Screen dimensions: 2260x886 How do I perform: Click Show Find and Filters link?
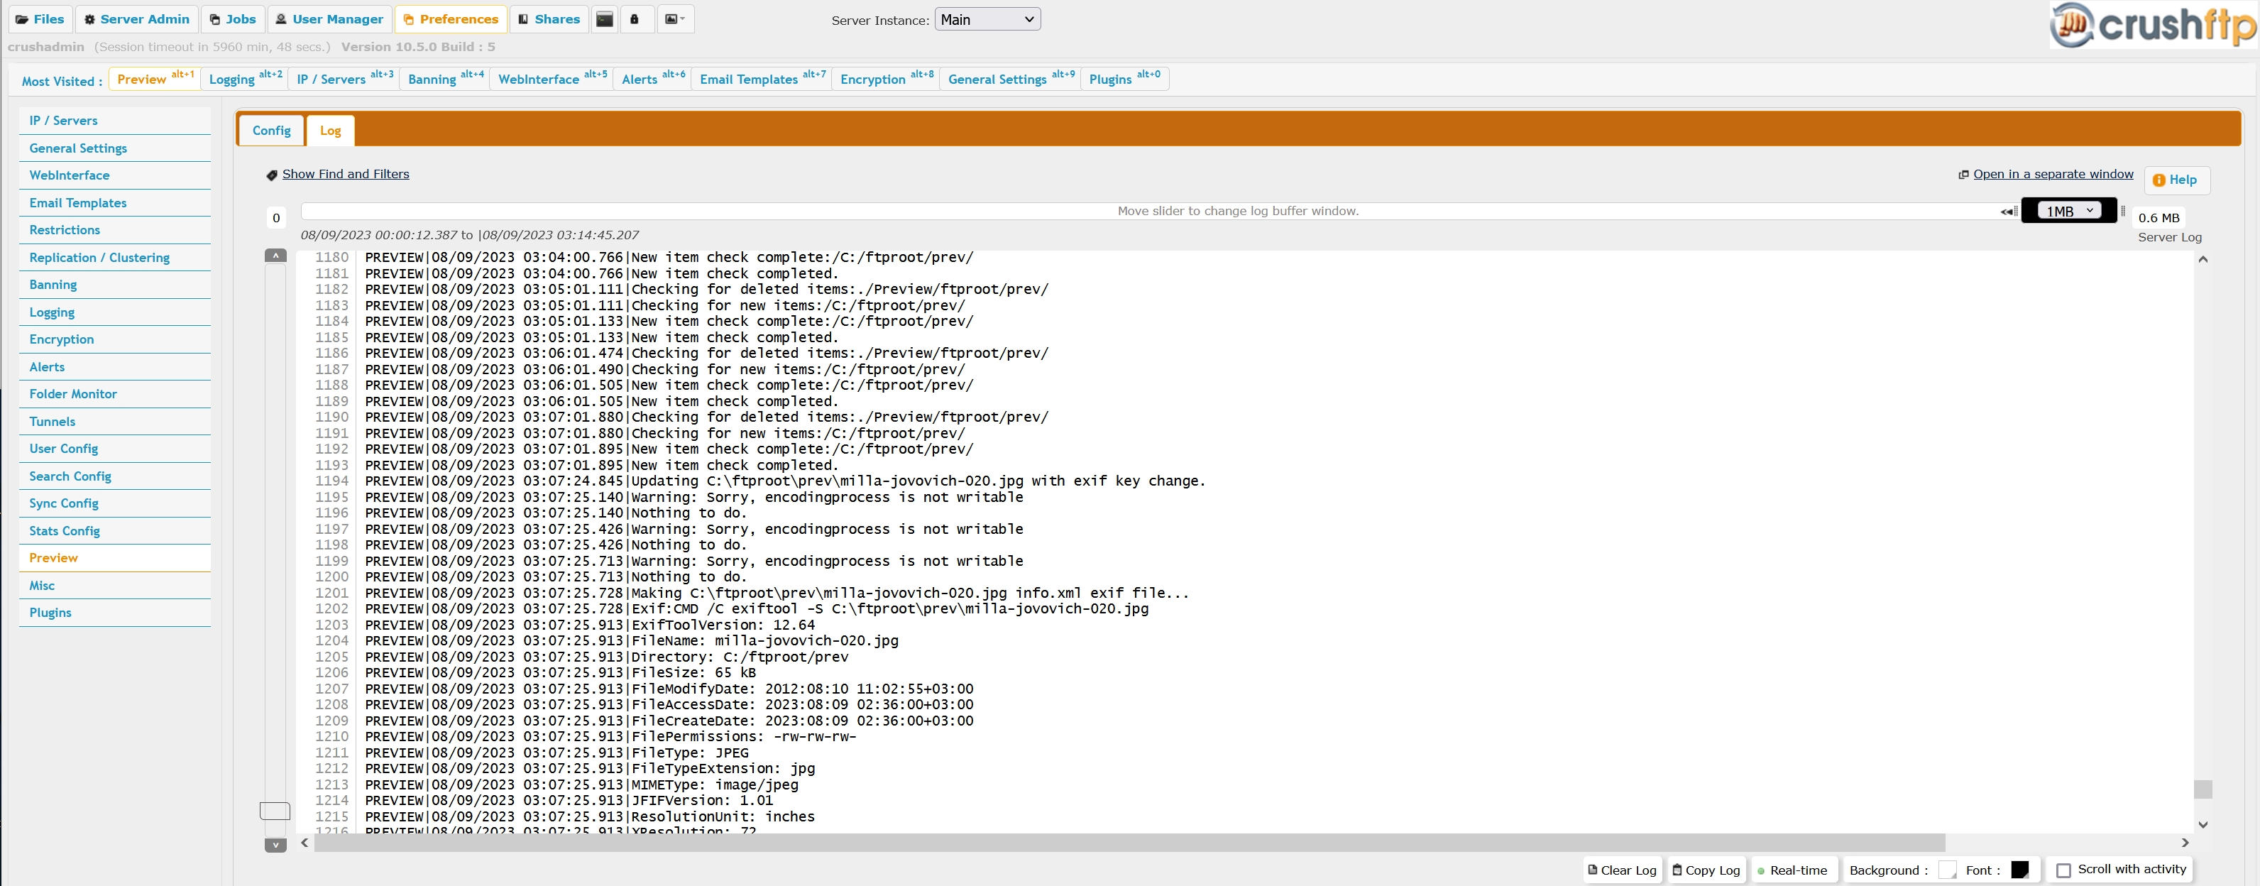pyautogui.click(x=346, y=174)
